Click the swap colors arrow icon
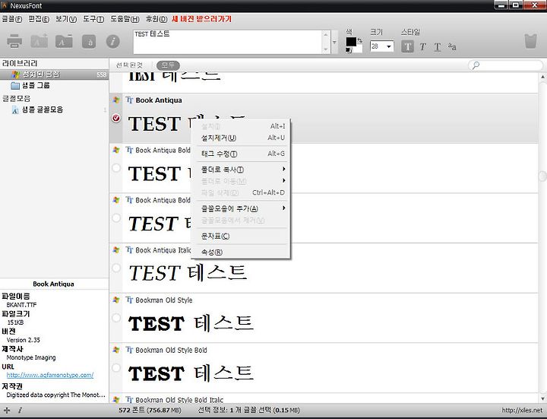 coord(359,41)
